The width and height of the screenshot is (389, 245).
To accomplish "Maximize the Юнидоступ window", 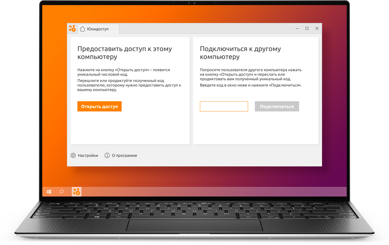I will [307, 28].
